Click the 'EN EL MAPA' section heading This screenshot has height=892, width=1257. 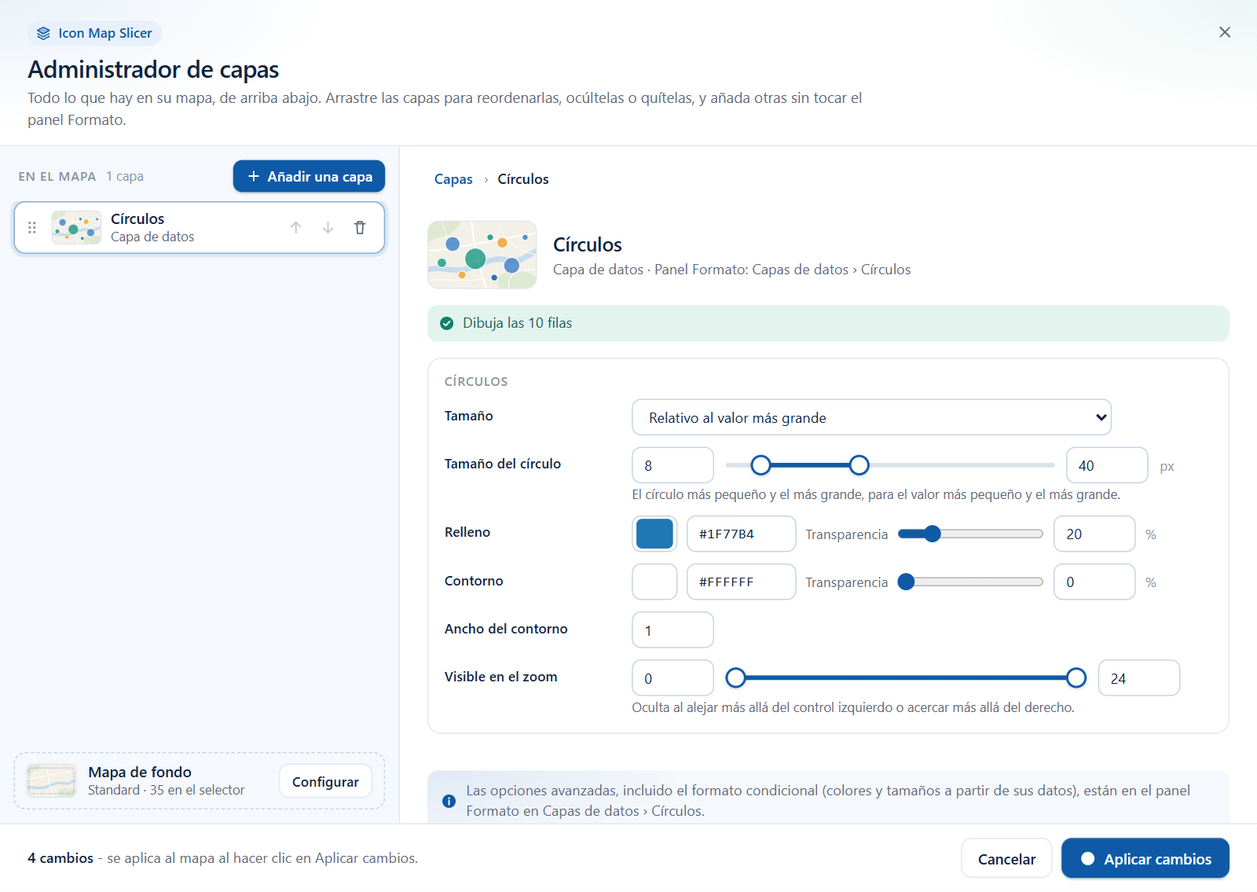pyautogui.click(x=57, y=176)
